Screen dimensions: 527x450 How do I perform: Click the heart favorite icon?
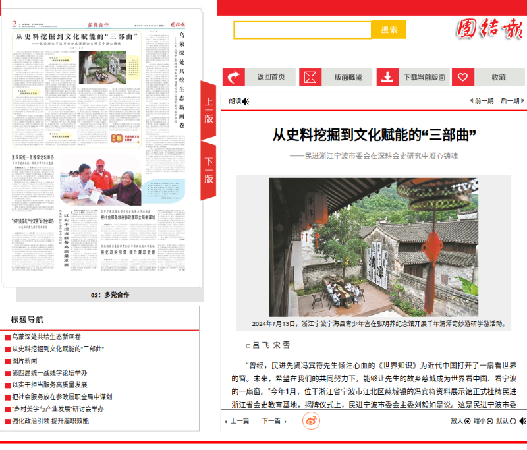click(x=463, y=77)
